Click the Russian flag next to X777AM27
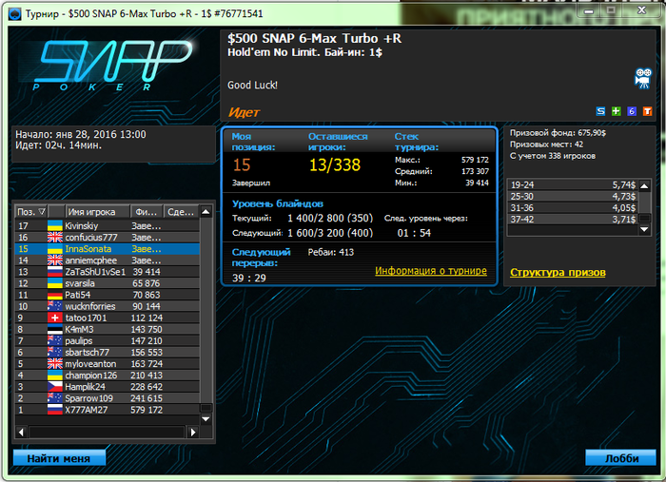The height and width of the screenshot is (482, 666). click(x=55, y=410)
